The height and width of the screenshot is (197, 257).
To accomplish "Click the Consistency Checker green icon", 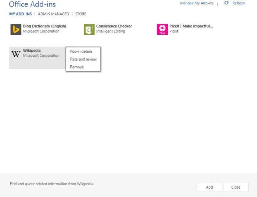I will tap(89, 29).
